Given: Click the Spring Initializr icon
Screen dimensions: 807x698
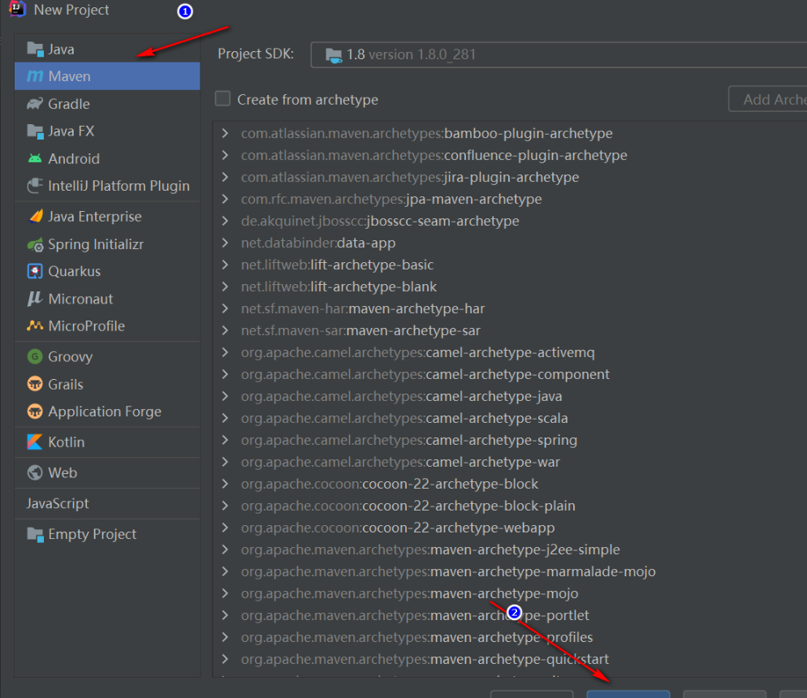Looking at the screenshot, I should click(x=35, y=244).
